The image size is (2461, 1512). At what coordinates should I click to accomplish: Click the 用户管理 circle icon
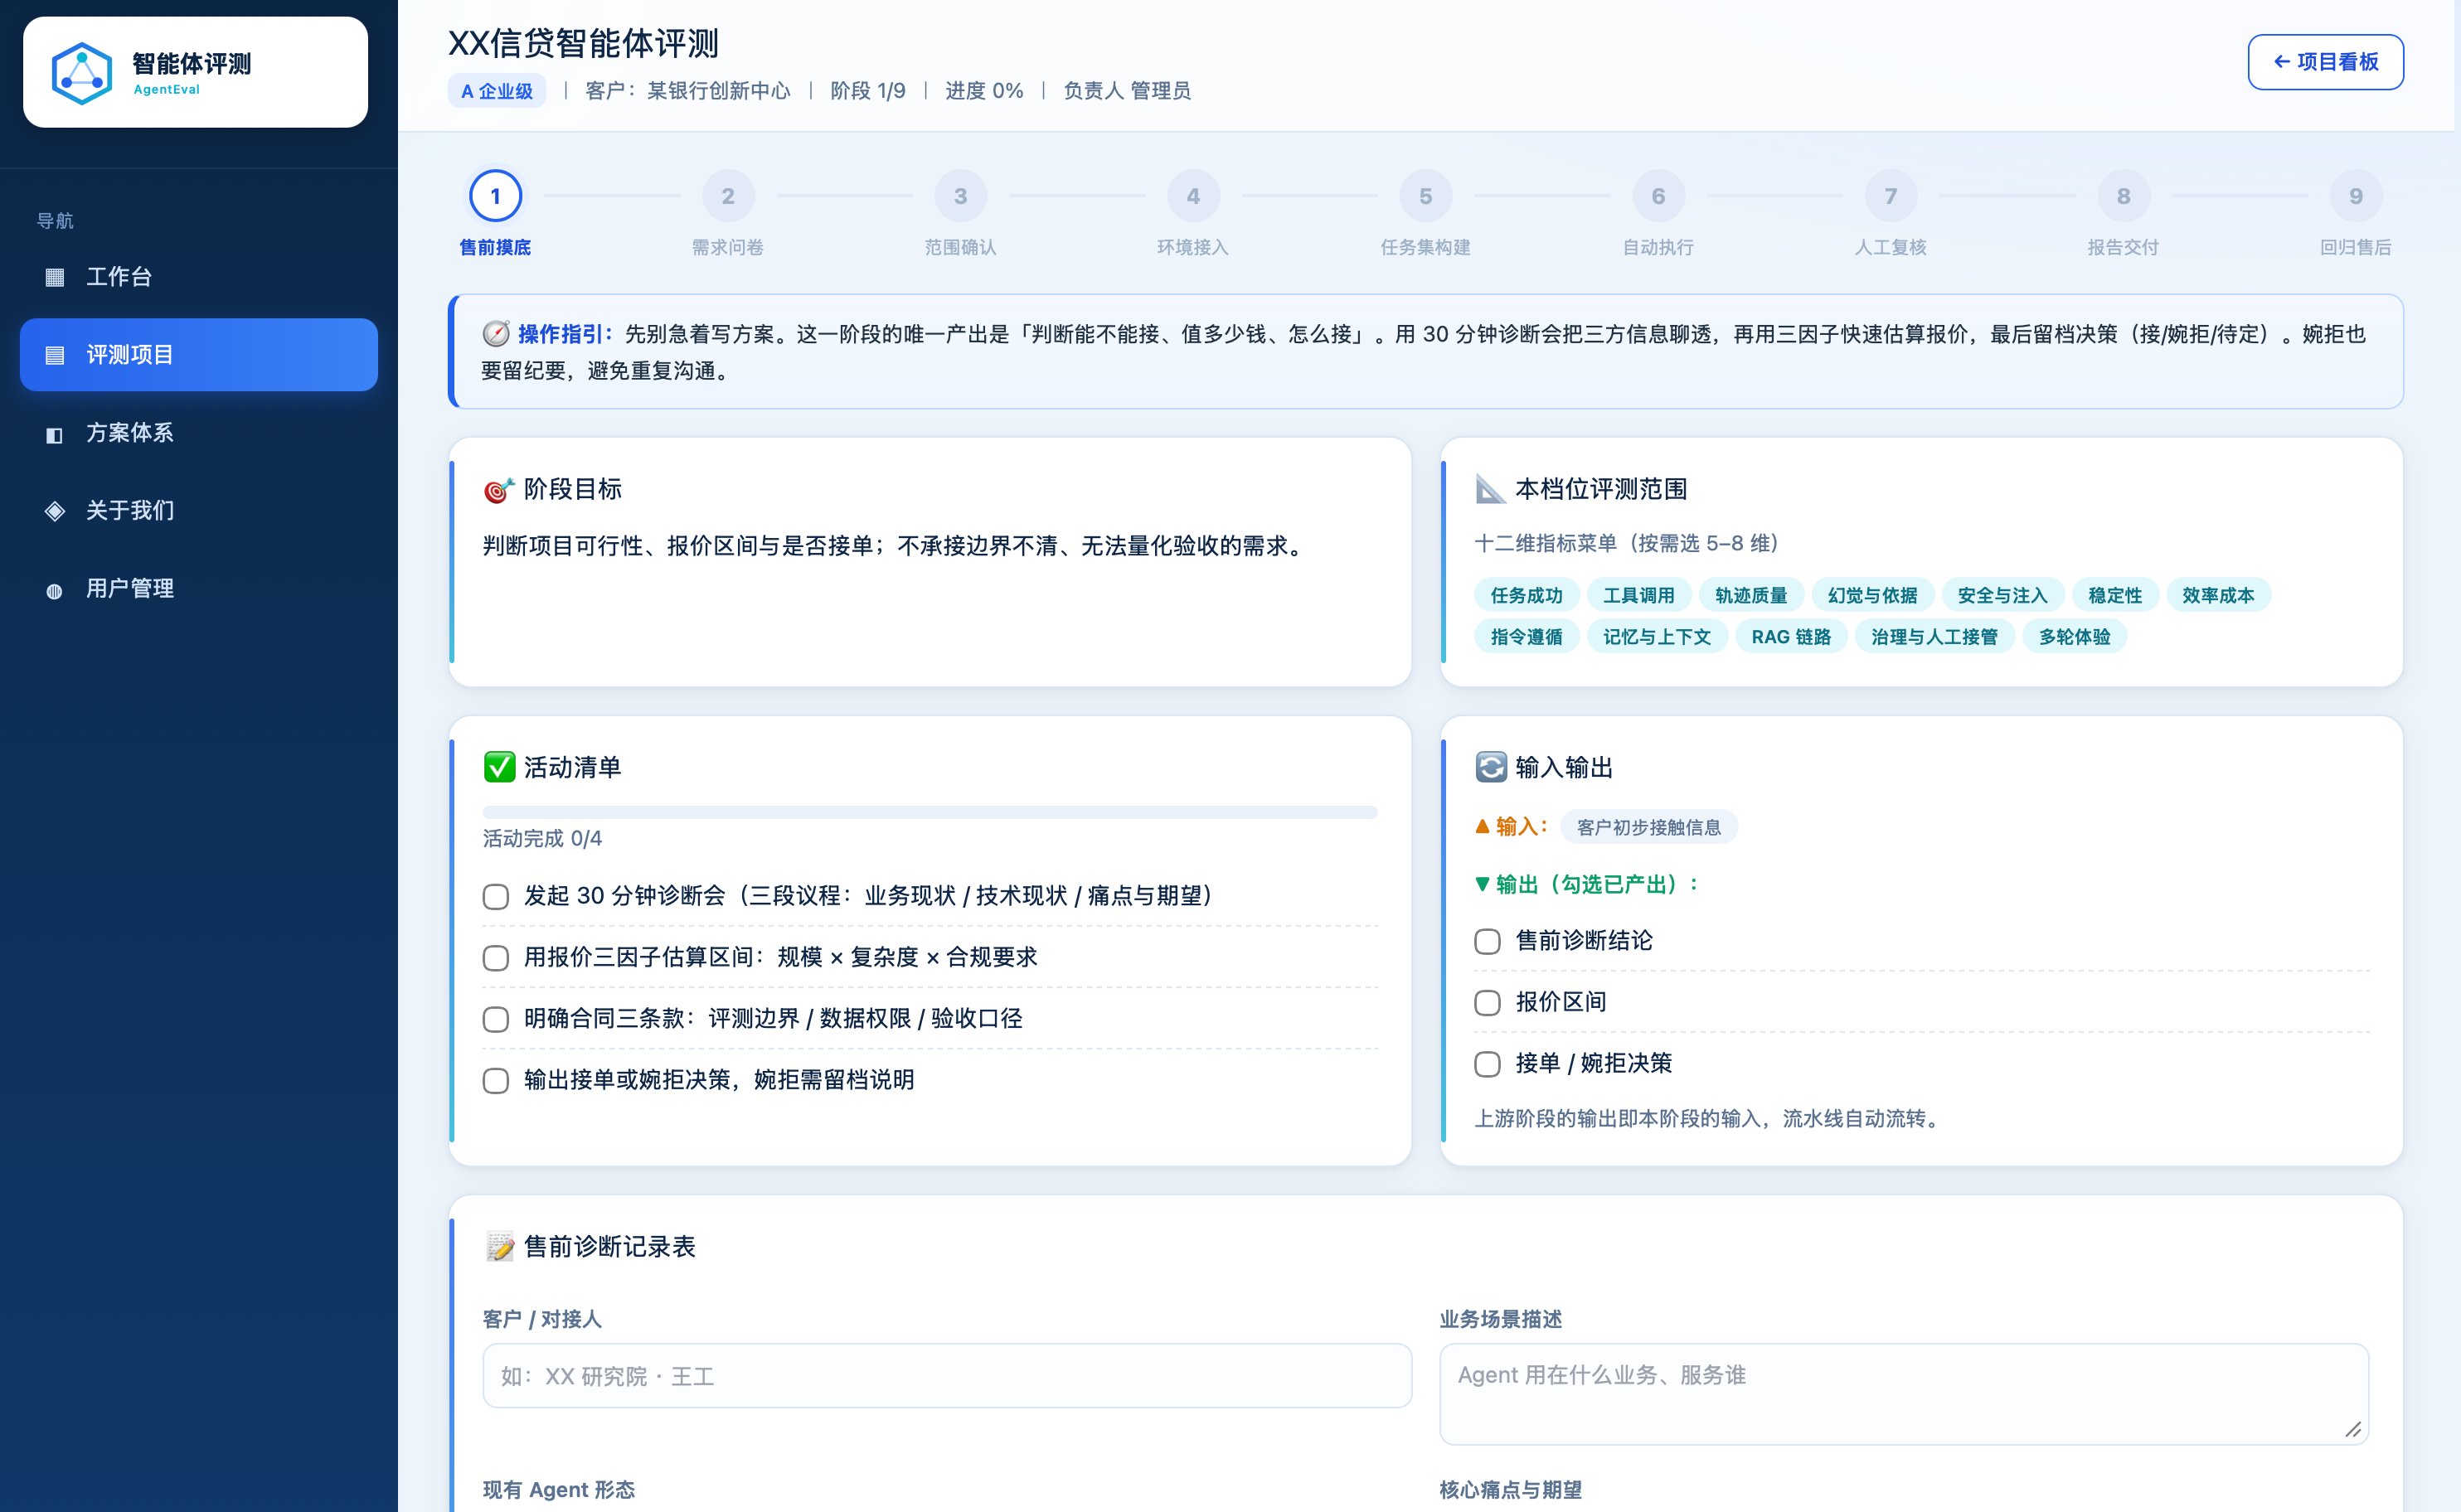(55, 590)
